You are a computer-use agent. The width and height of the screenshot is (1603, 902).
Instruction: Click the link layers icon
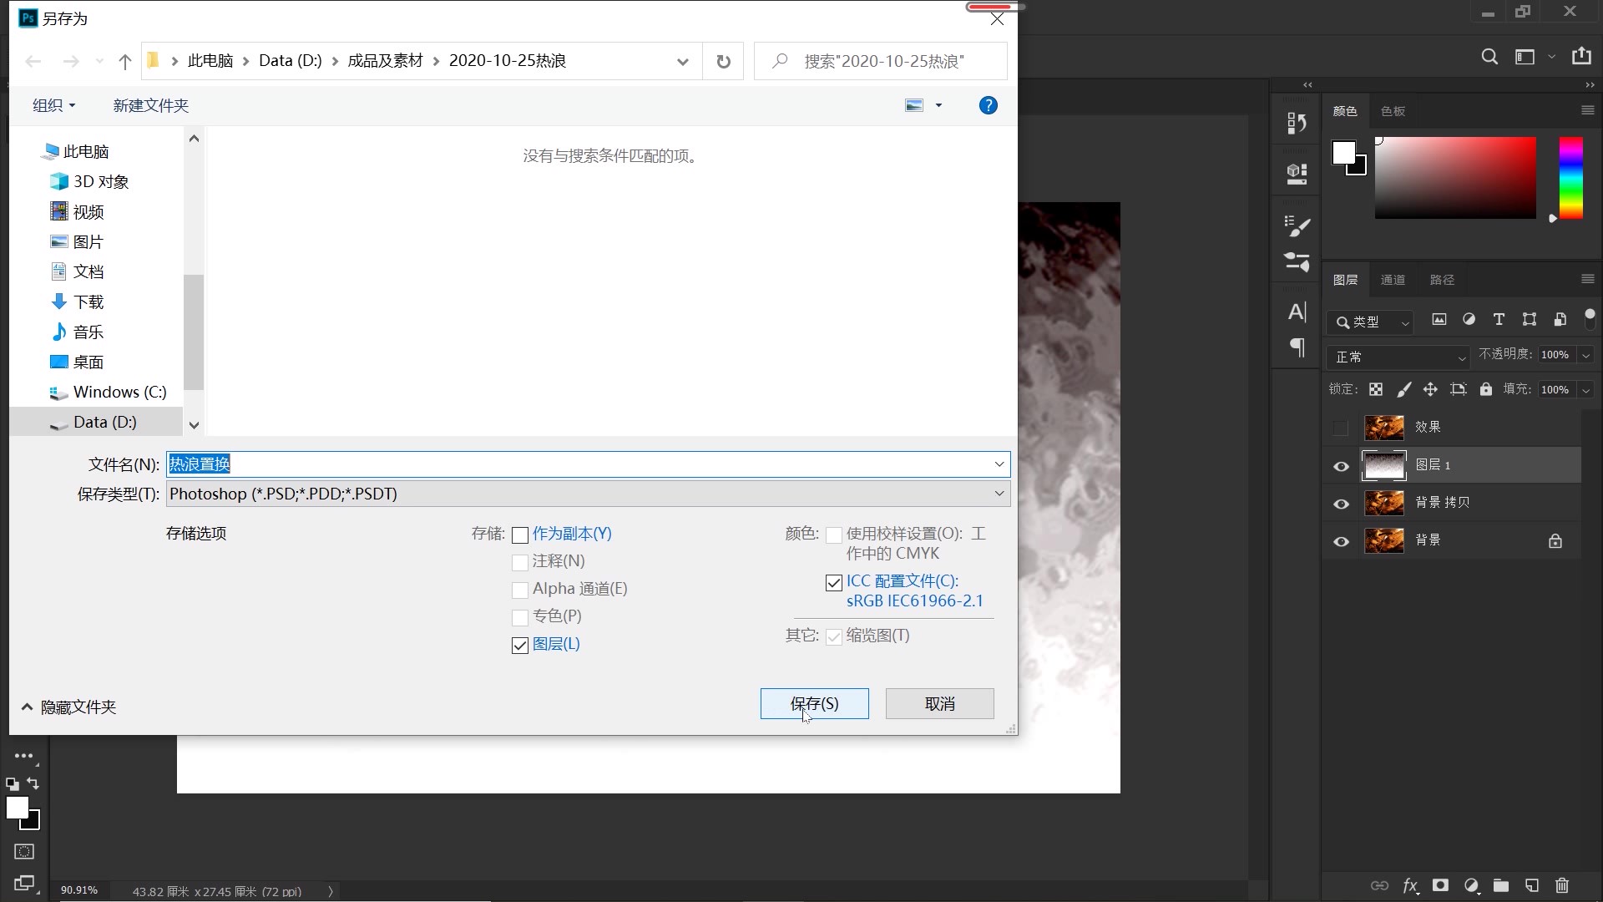[1381, 886]
